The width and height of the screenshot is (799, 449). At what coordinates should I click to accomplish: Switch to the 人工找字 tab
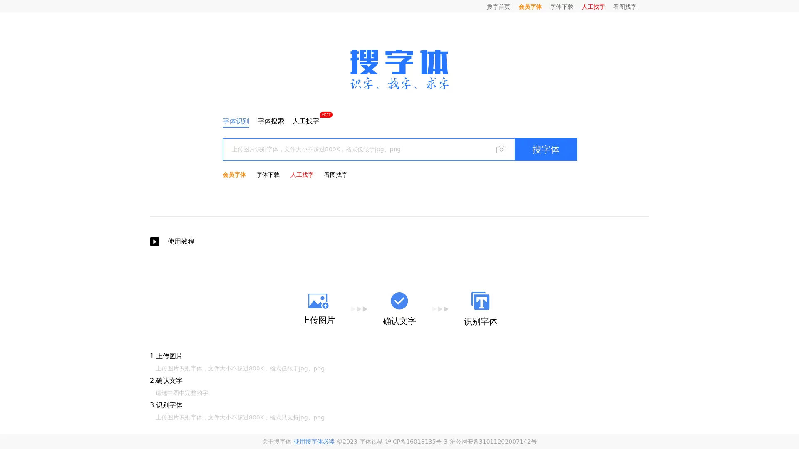coord(305,121)
